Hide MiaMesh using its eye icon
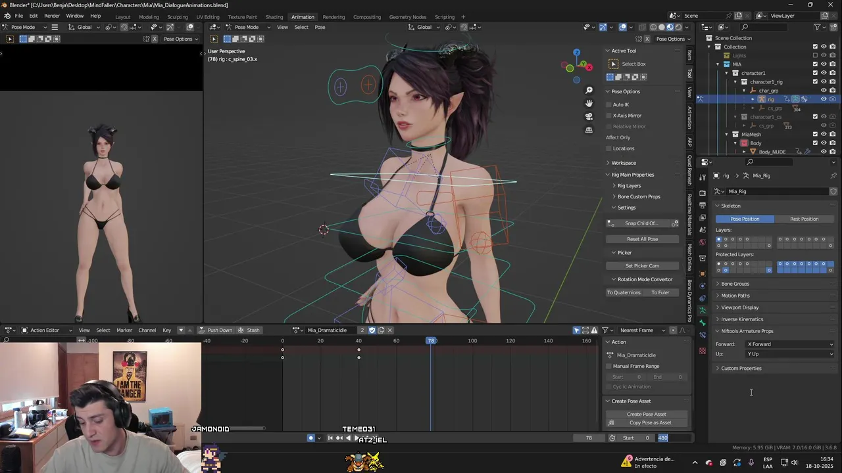The height and width of the screenshot is (473, 842). (824, 134)
